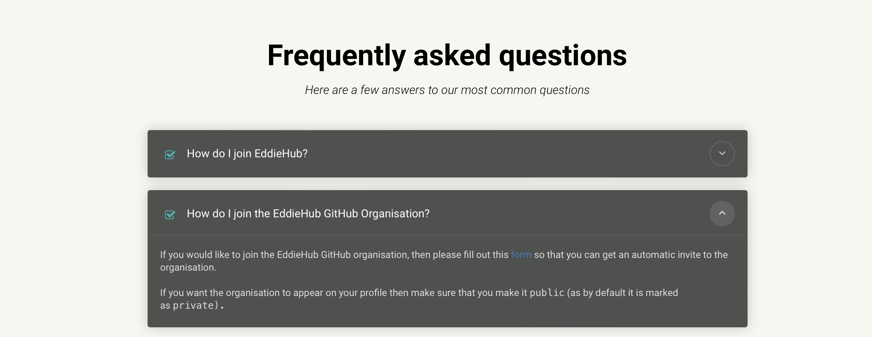Viewport: 872px width, 337px height.
Task: Expand the 'How do I join EddieHub?' question
Action: (x=247, y=153)
